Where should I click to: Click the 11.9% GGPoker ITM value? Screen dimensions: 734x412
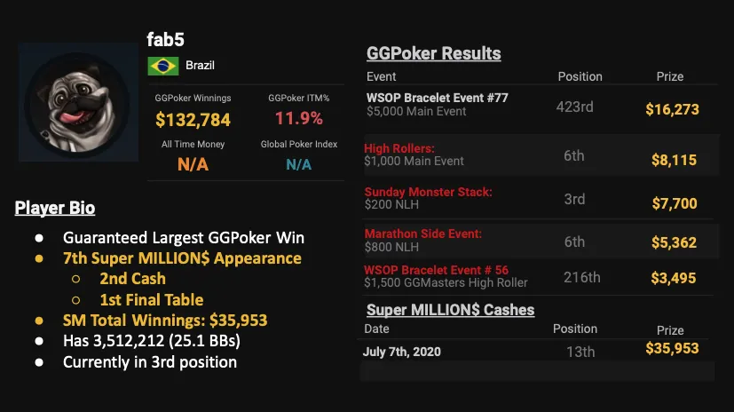[298, 119]
